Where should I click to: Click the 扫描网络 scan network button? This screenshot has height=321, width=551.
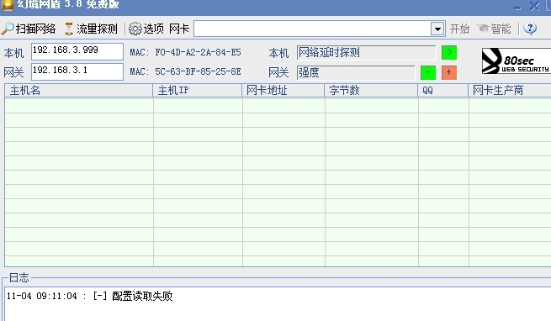point(29,29)
